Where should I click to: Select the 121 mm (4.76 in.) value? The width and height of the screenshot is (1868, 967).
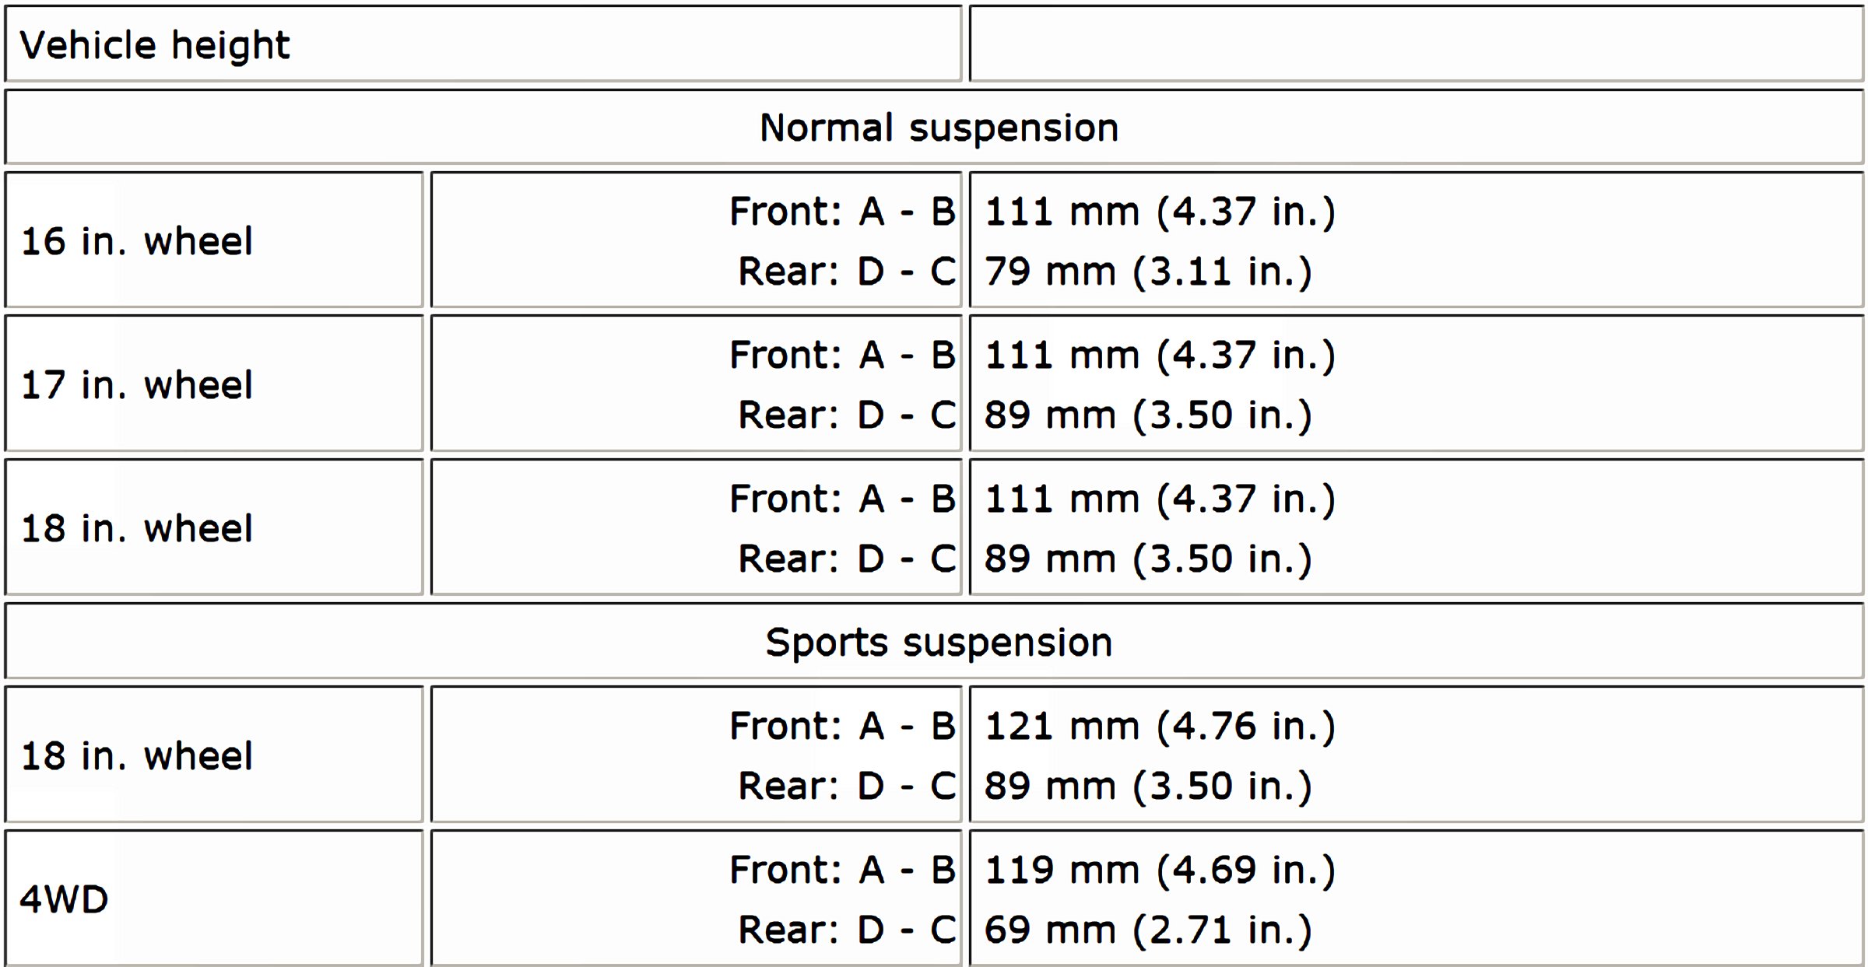(x=1159, y=727)
